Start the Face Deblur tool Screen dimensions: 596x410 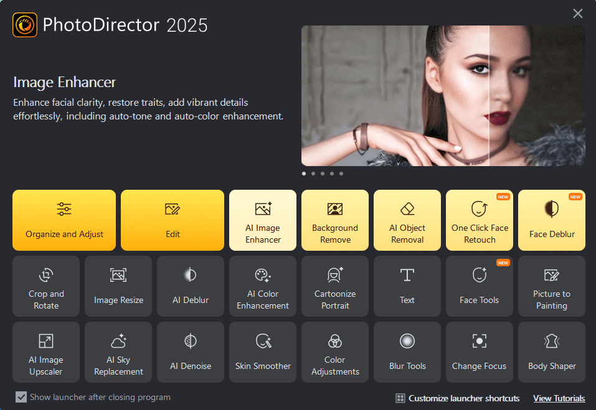pos(551,220)
